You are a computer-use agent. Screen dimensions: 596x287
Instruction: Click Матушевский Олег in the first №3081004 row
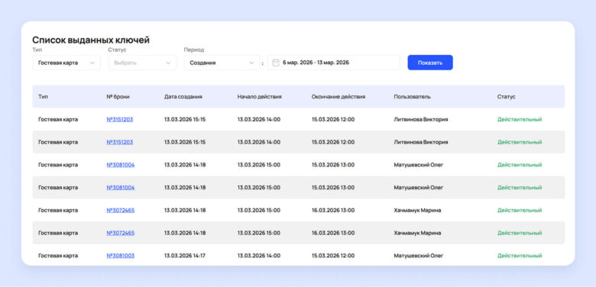[419, 165]
